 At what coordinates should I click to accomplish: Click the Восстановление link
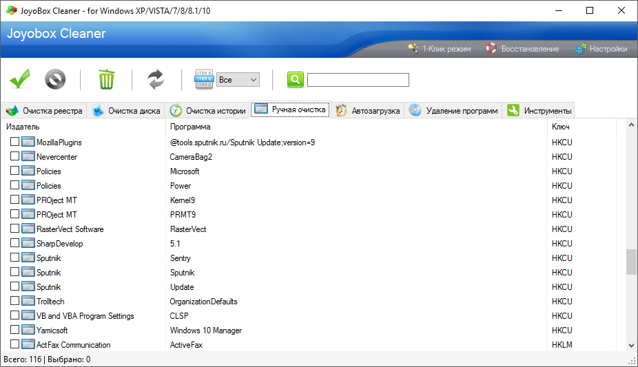pyautogui.click(x=531, y=49)
